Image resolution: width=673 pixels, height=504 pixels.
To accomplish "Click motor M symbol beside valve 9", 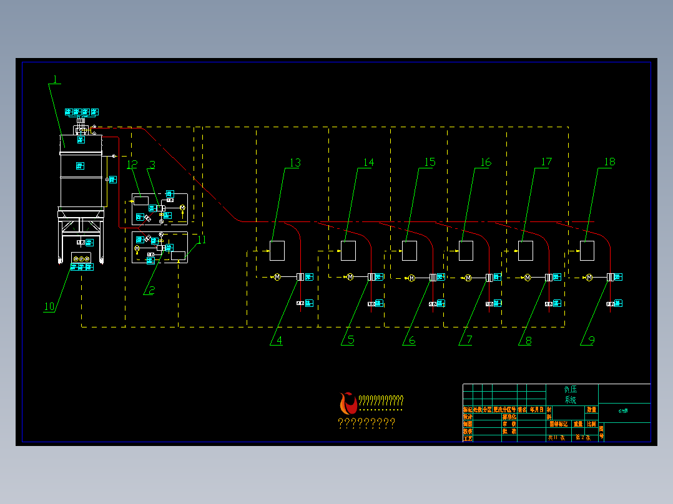I will (x=589, y=278).
